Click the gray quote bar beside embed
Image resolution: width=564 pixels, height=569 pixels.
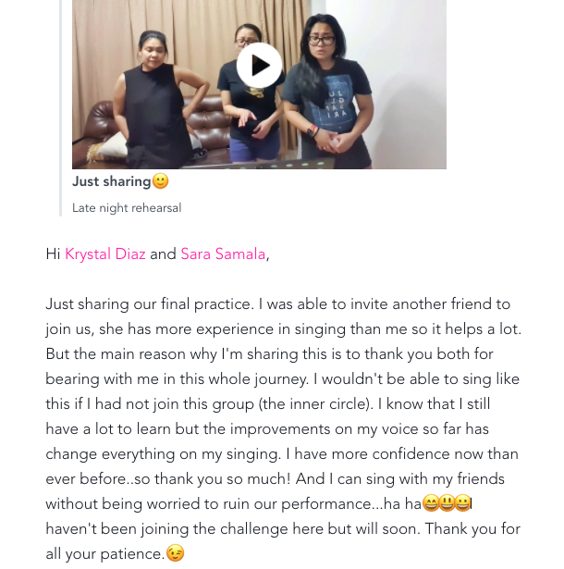pyautogui.click(x=61, y=108)
